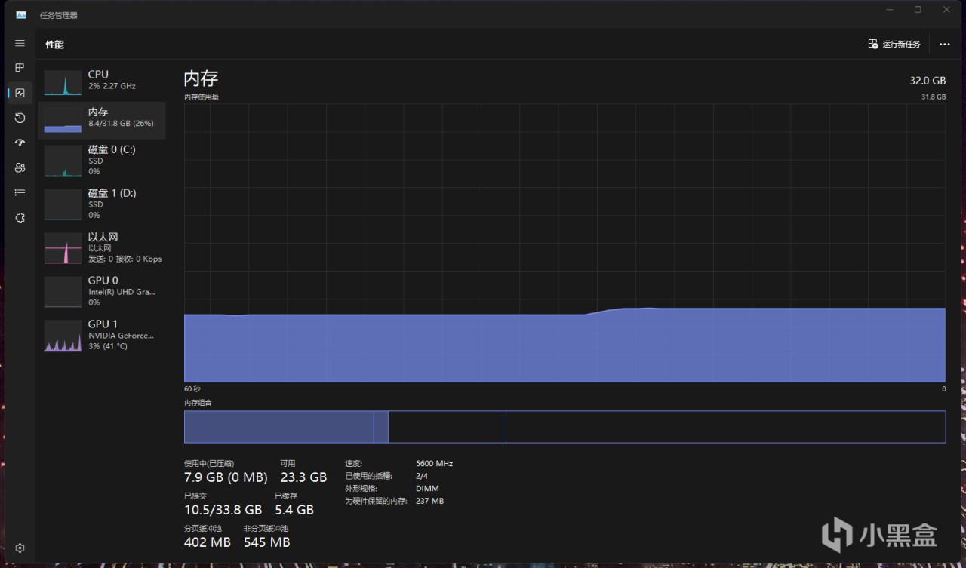This screenshot has height=568, width=966.
Task: Maximize the Task Manager window
Action: click(x=918, y=10)
